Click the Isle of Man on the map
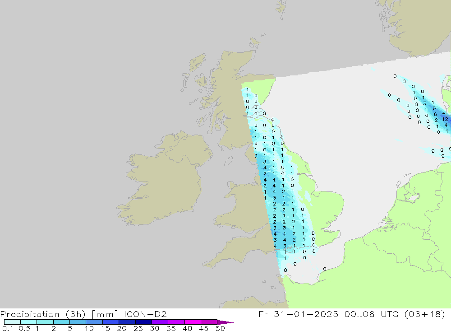This screenshot has width=451, height=331. pyautogui.click(x=228, y=161)
